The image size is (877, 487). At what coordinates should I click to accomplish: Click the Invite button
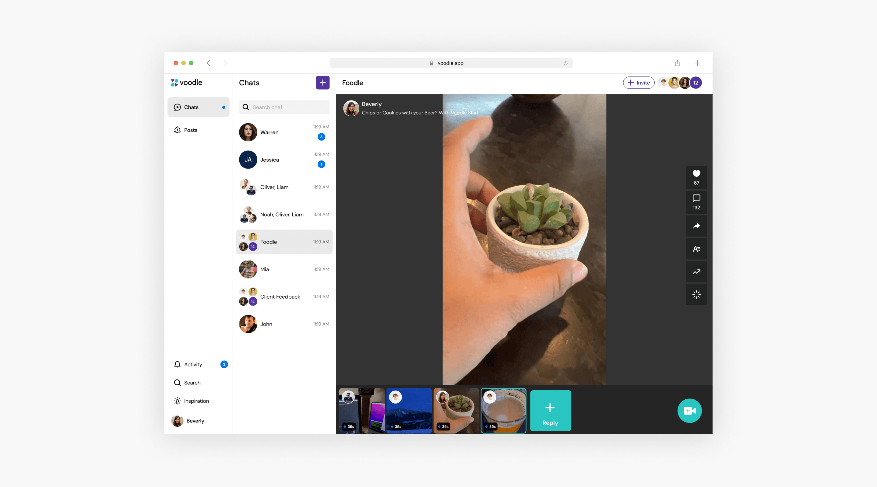(638, 82)
